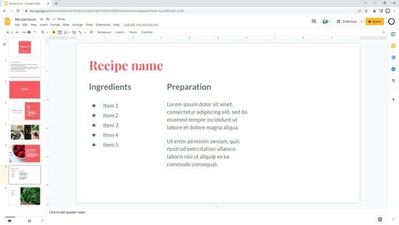Collapse the filmstrip panel arrow
The height and width of the screenshot is (225, 399).
click(42, 221)
